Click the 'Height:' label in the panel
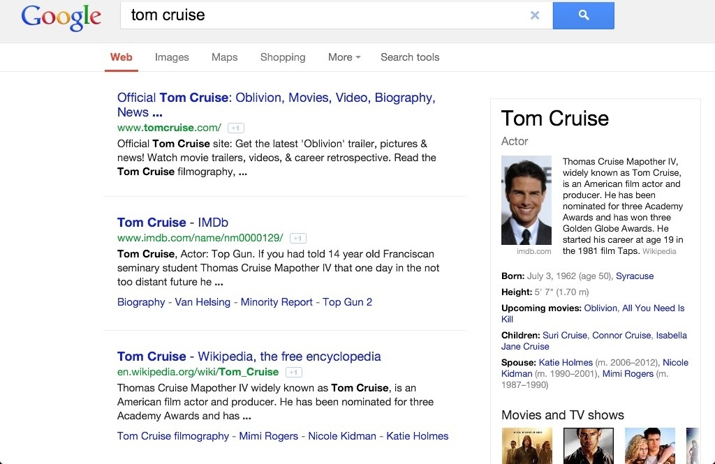 tap(516, 292)
